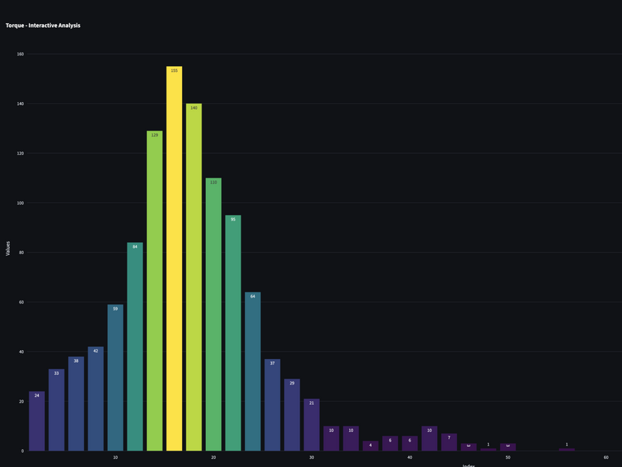This screenshot has height=467, width=622.
Task: Click the Torque - Interactive Analysis chart title
Action: [x=43, y=25]
